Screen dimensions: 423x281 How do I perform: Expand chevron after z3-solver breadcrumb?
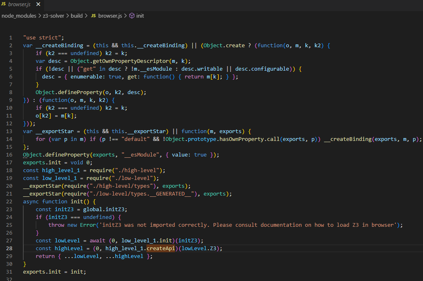[67, 16]
